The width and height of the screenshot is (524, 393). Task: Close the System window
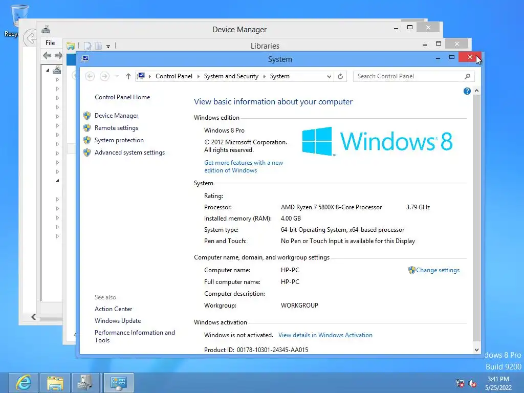[470, 57]
